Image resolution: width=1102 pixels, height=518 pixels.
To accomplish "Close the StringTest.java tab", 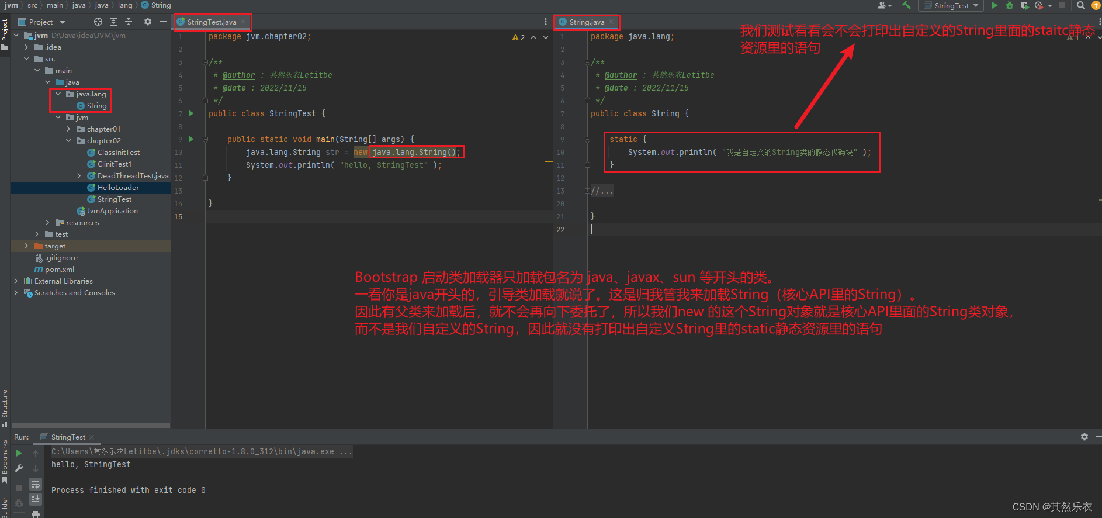I will pos(243,22).
